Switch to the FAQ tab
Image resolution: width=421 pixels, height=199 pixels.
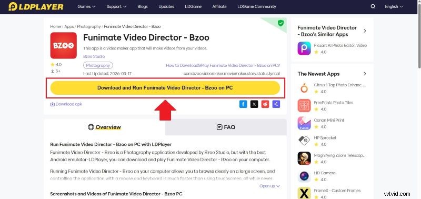click(226, 127)
